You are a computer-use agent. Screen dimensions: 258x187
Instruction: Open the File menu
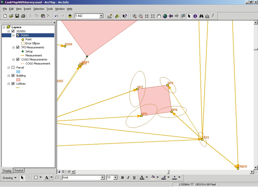pyautogui.click(x=5, y=9)
